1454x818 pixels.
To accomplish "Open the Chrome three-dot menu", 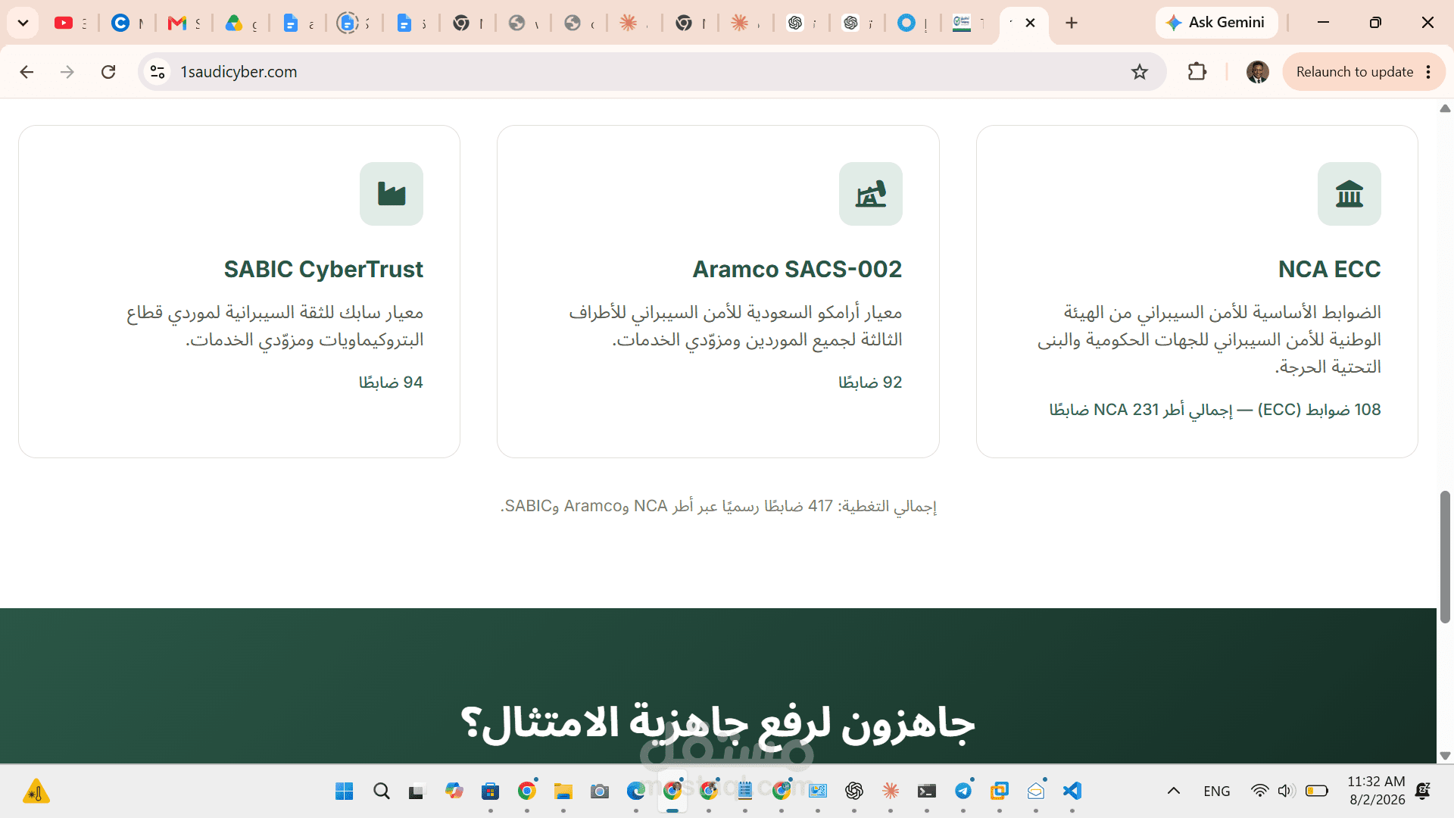I will [1428, 72].
